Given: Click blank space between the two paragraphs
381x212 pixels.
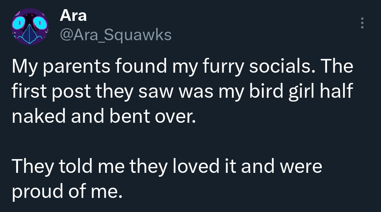Looking at the screenshot, I should 176,141.
